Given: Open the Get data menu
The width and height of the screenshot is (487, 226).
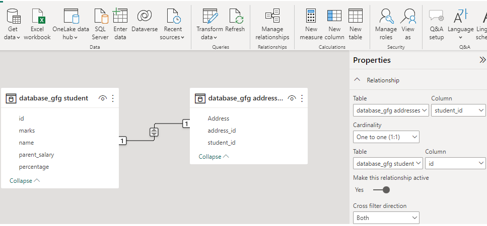Looking at the screenshot, I should click(13, 25).
